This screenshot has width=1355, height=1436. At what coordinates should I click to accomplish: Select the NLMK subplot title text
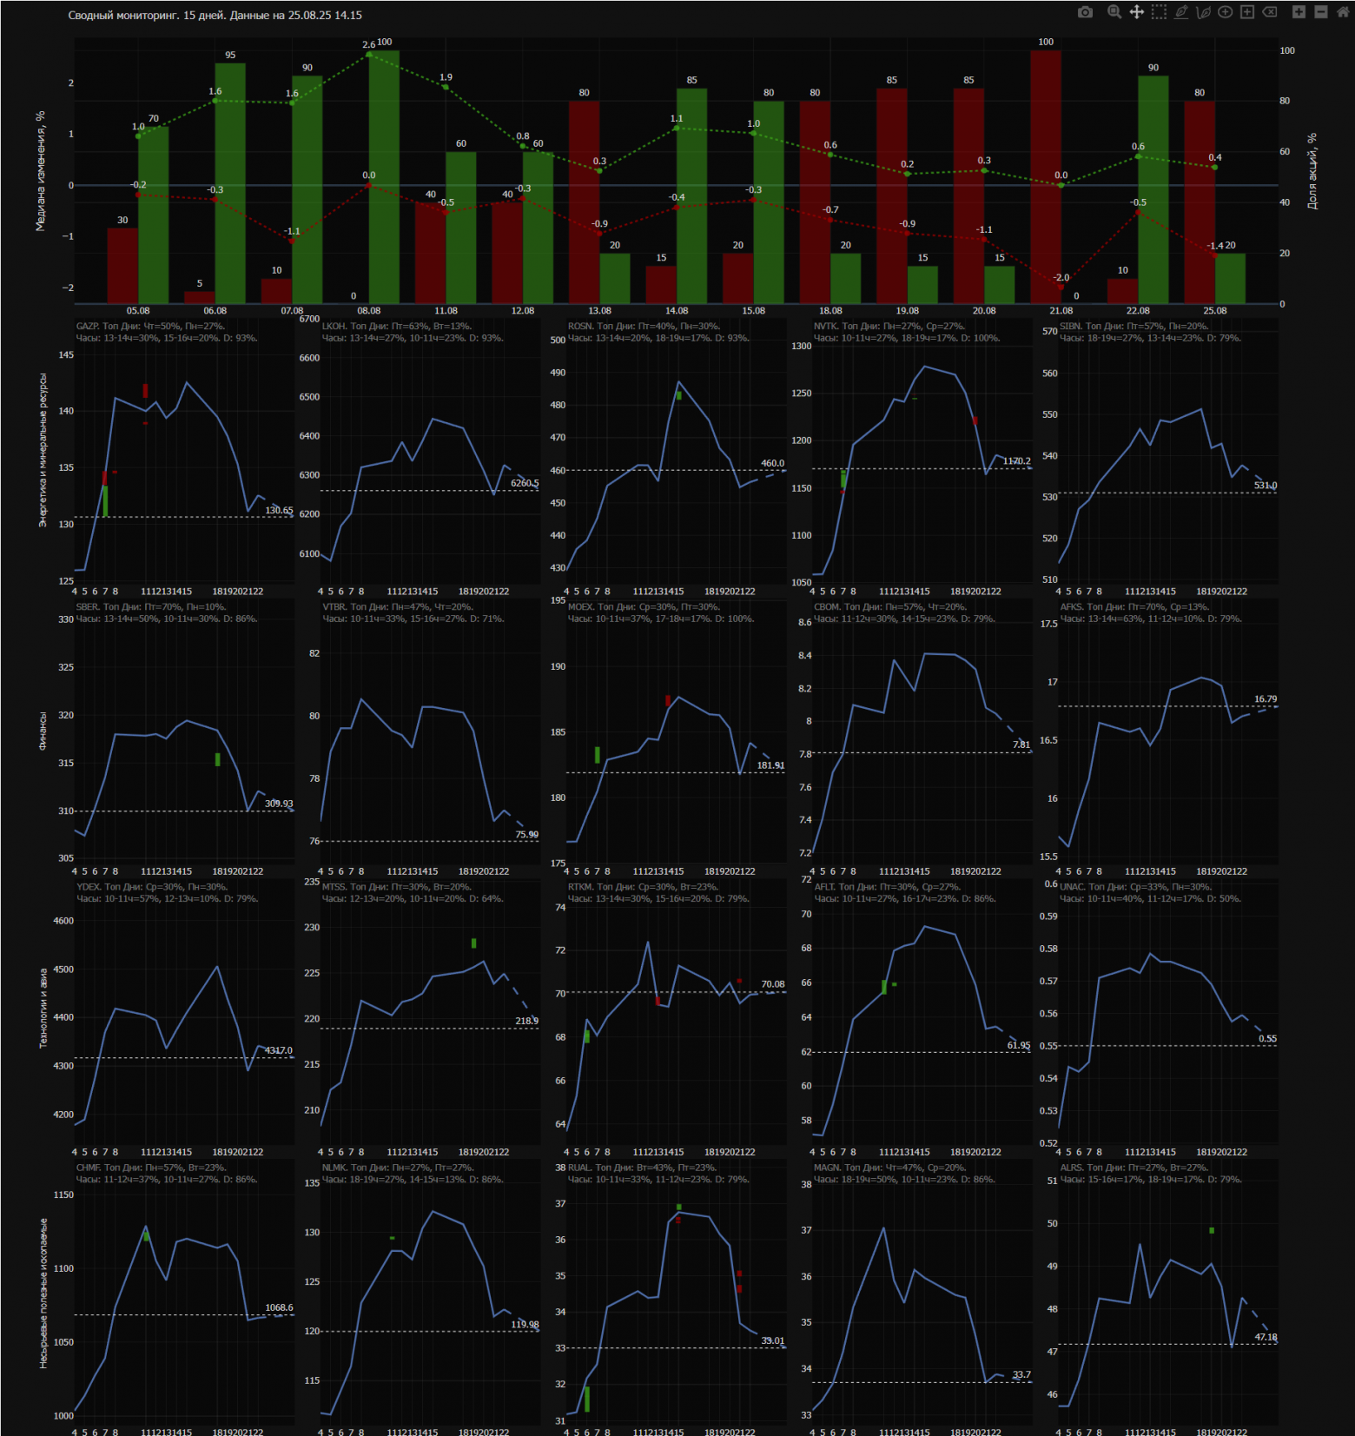coord(413,1173)
